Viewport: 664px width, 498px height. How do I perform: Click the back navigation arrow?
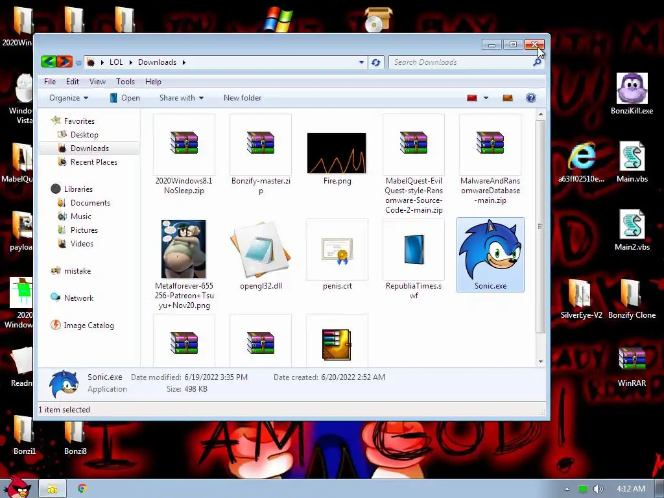point(49,62)
